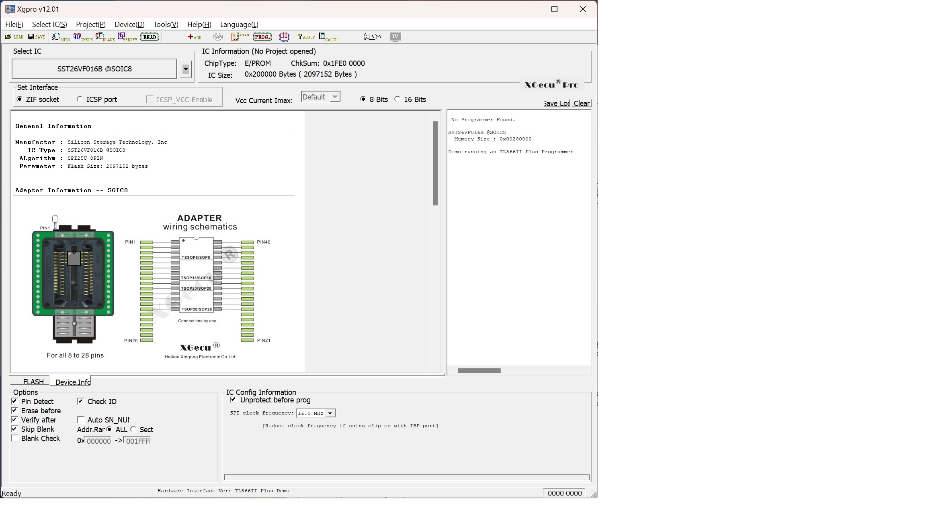The width and height of the screenshot is (926, 520).
Task: Click the ID CHECK toolbar icon
Action: tap(82, 37)
